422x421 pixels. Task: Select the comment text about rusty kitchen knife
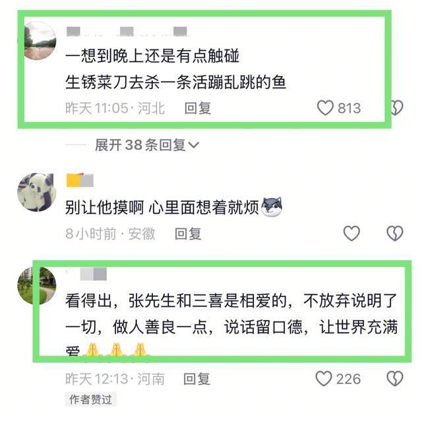click(x=176, y=82)
